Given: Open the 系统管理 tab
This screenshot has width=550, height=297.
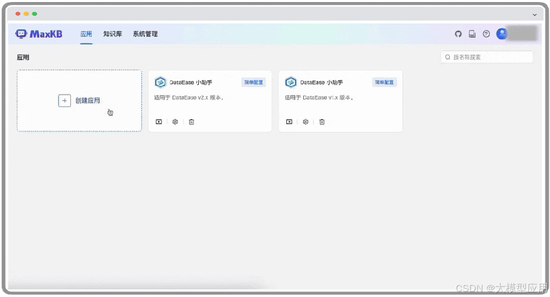Looking at the screenshot, I should point(145,34).
